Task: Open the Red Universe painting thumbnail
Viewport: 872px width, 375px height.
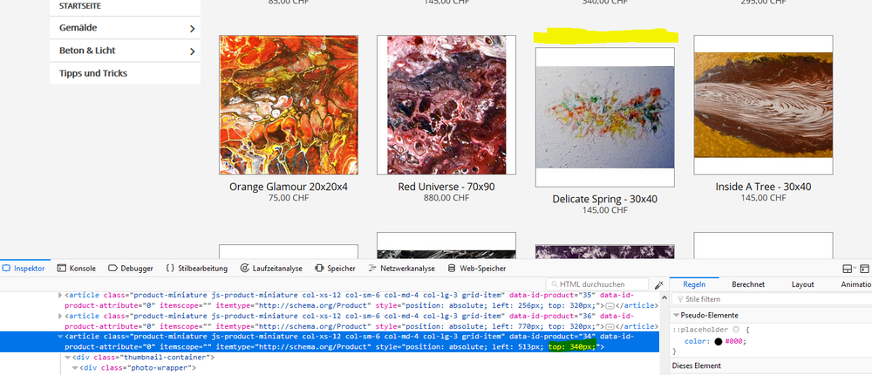Action: coord(446,106)
